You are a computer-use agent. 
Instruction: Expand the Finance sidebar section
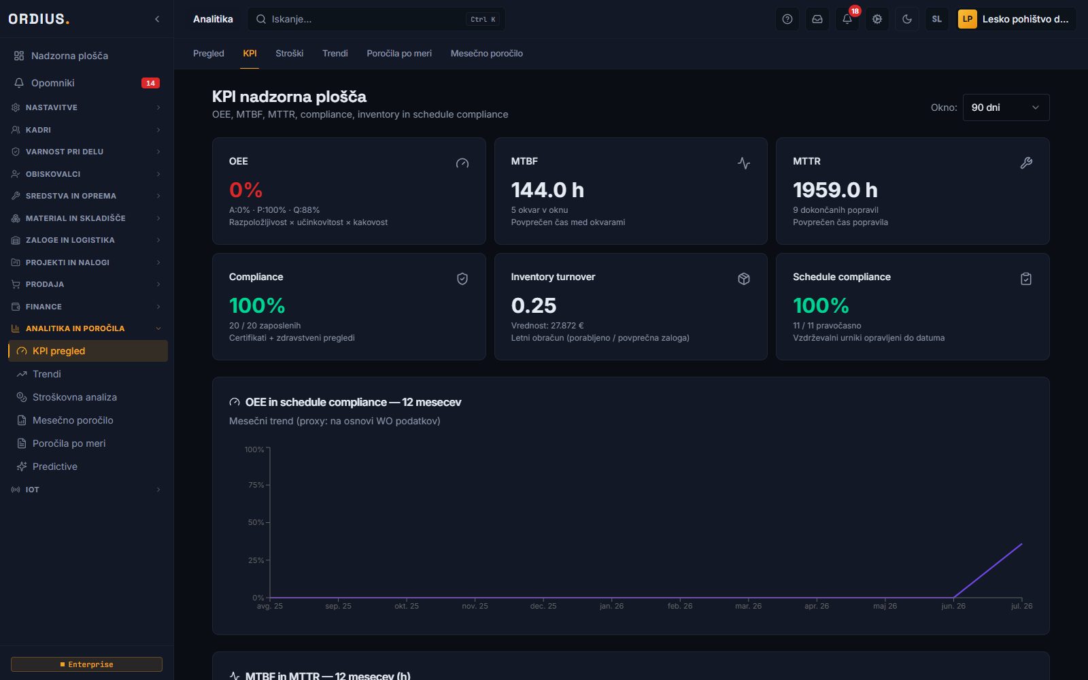86,307
